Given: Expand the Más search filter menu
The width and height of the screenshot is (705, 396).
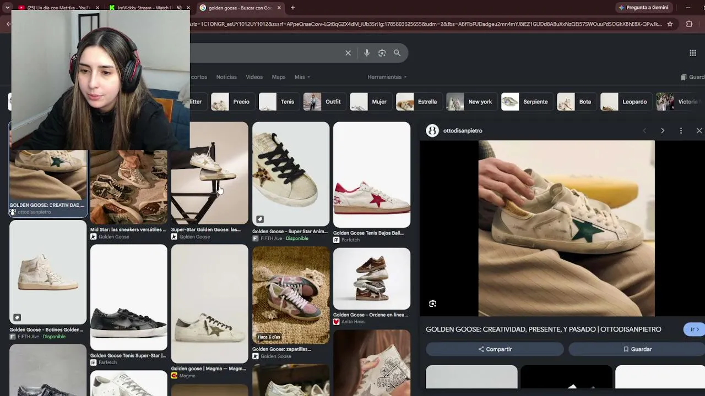Looking at the screenshot, I should tap(302, 77).
